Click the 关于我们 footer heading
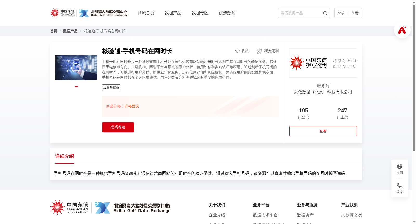Screen dimensions: 416x224 217,205
